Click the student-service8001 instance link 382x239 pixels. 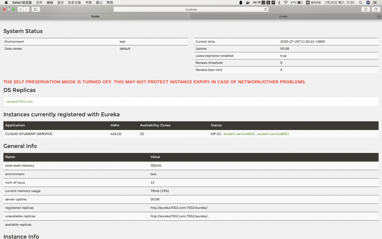coord(273,134)
